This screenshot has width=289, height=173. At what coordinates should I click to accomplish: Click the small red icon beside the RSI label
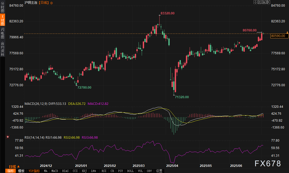(x=7, y=137)
